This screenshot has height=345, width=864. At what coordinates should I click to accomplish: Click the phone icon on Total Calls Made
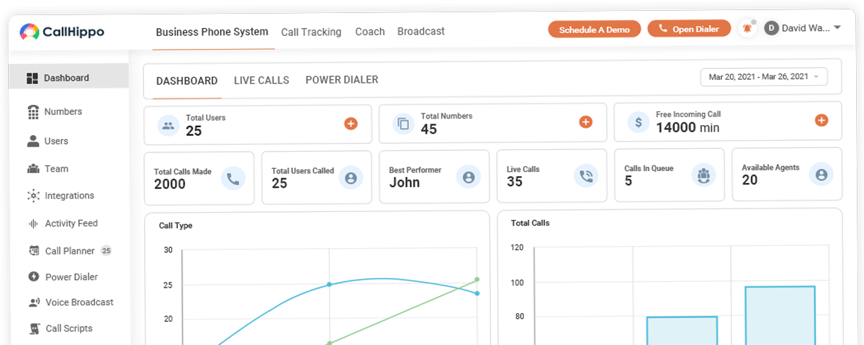click(x=233, y=178)
